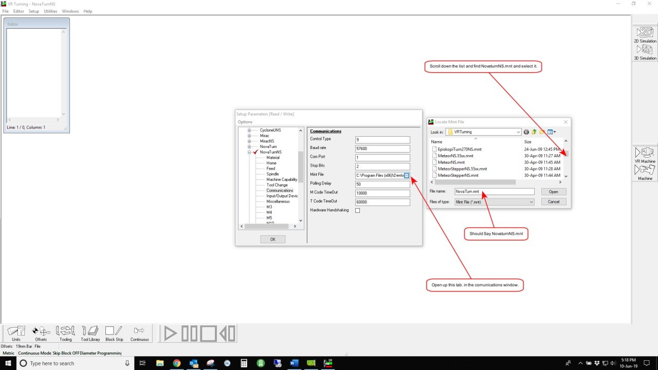Image resolution: width=658 pixels, height=370 pixels.
Task: Toggle Continuous run mode
Action: click(x=139, y=333)
